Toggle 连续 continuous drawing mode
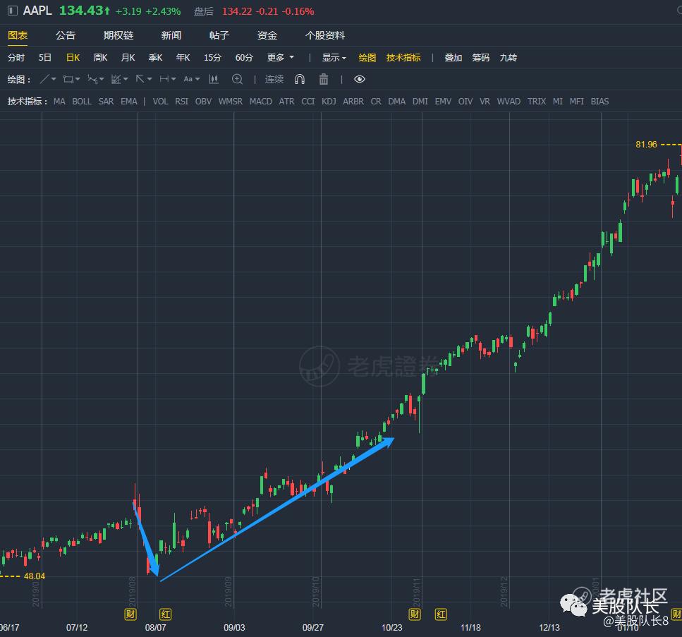 (274, 79)
